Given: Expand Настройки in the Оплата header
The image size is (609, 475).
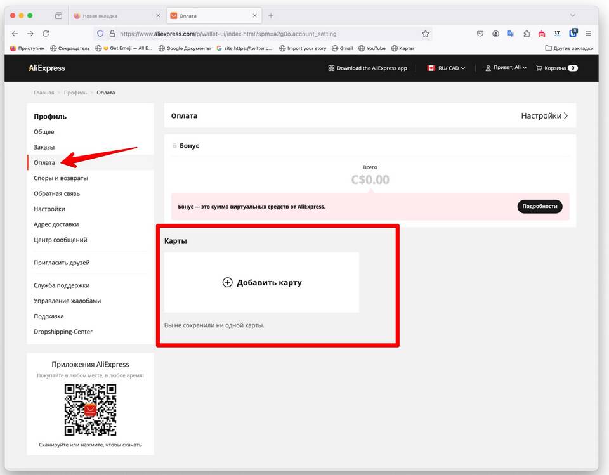Looking at the screenshot, I should tap(544, 116).
